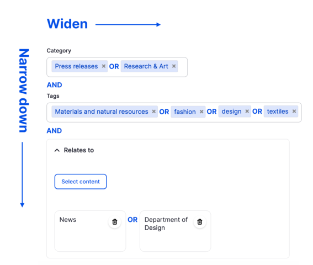The height and width of the screenshot is (265, 313).
Task: Remove the Research & Art category chip
Action: 174,66
